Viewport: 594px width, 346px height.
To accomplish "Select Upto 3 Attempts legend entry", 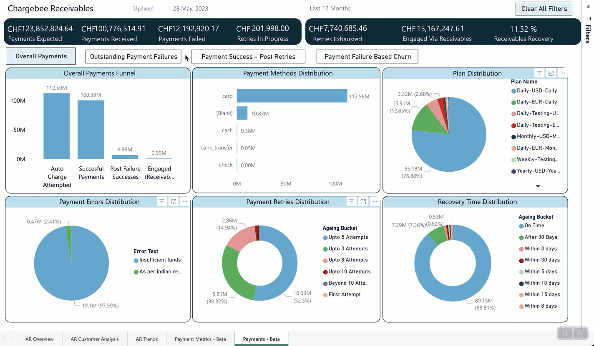I will (x=345, y=248).
